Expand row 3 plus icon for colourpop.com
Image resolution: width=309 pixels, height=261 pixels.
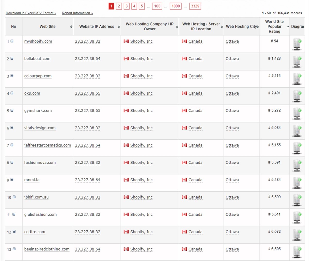point(12,76)
